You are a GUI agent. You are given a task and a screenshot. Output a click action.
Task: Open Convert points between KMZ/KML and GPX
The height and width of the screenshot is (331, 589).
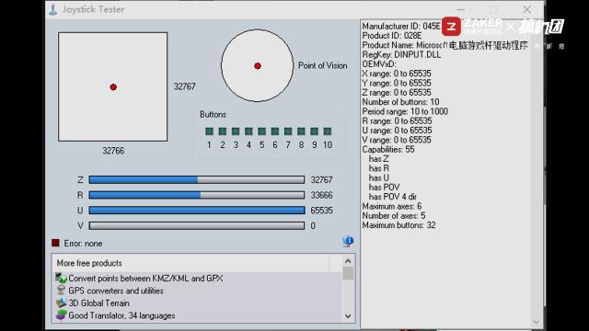(x=145, y=279)
